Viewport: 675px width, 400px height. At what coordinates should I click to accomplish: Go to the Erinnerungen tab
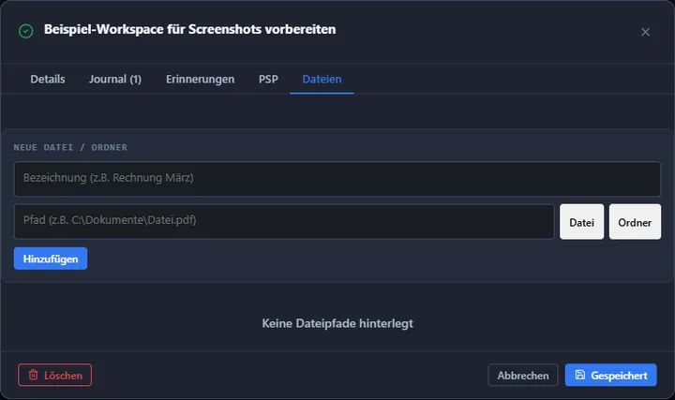pyautogui.click(x=201, y=79)
